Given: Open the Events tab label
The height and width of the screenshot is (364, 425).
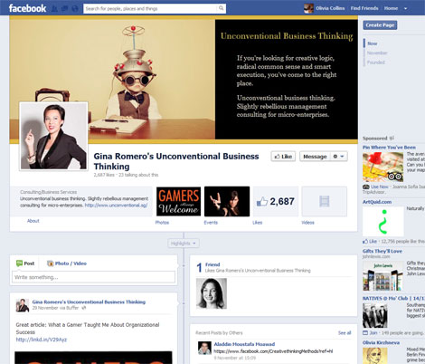Looking at the screenshot, I should pyautogui.click(x=211, y=223).
